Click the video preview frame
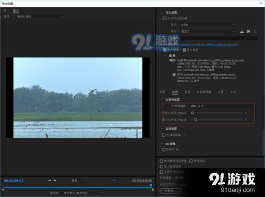This screenshot has height=197, width=265. (x=78, y=98)
